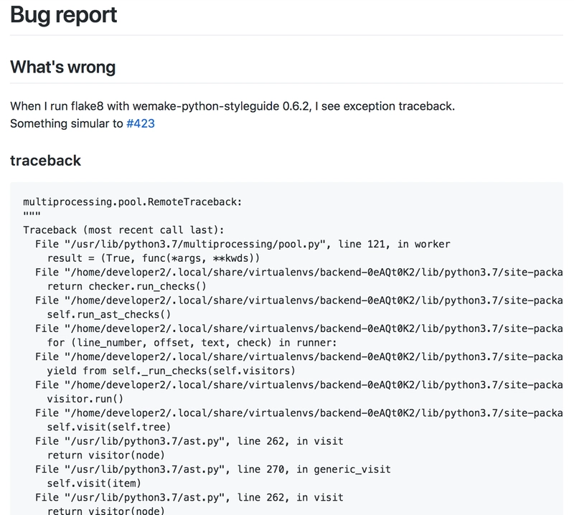
Task: Click the "multiprocessing.pool.RemoteTraceback:" code line
Action: [x=133, y=202]
